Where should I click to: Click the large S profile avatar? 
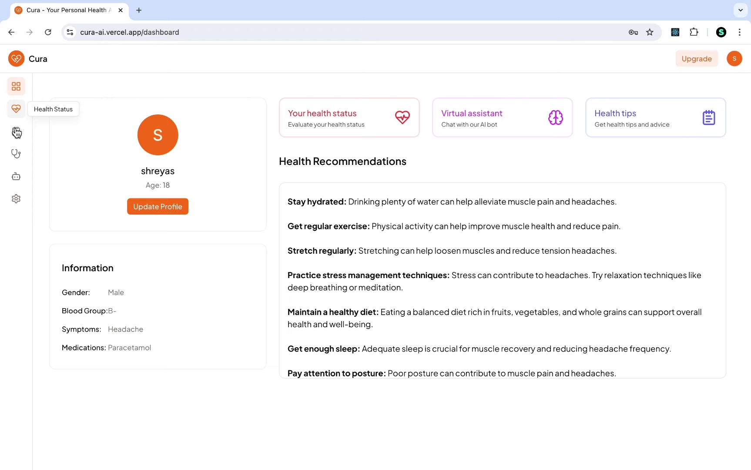click(158, 135)
